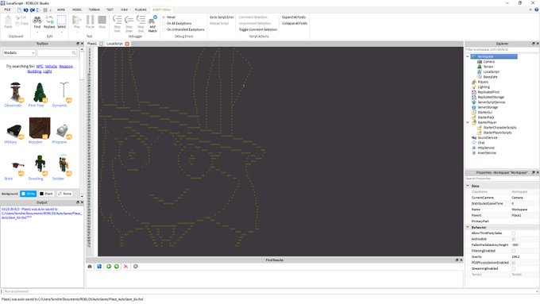Open the Models category dropdown
The height and width of the screenshot is (304, 540).
19,53
